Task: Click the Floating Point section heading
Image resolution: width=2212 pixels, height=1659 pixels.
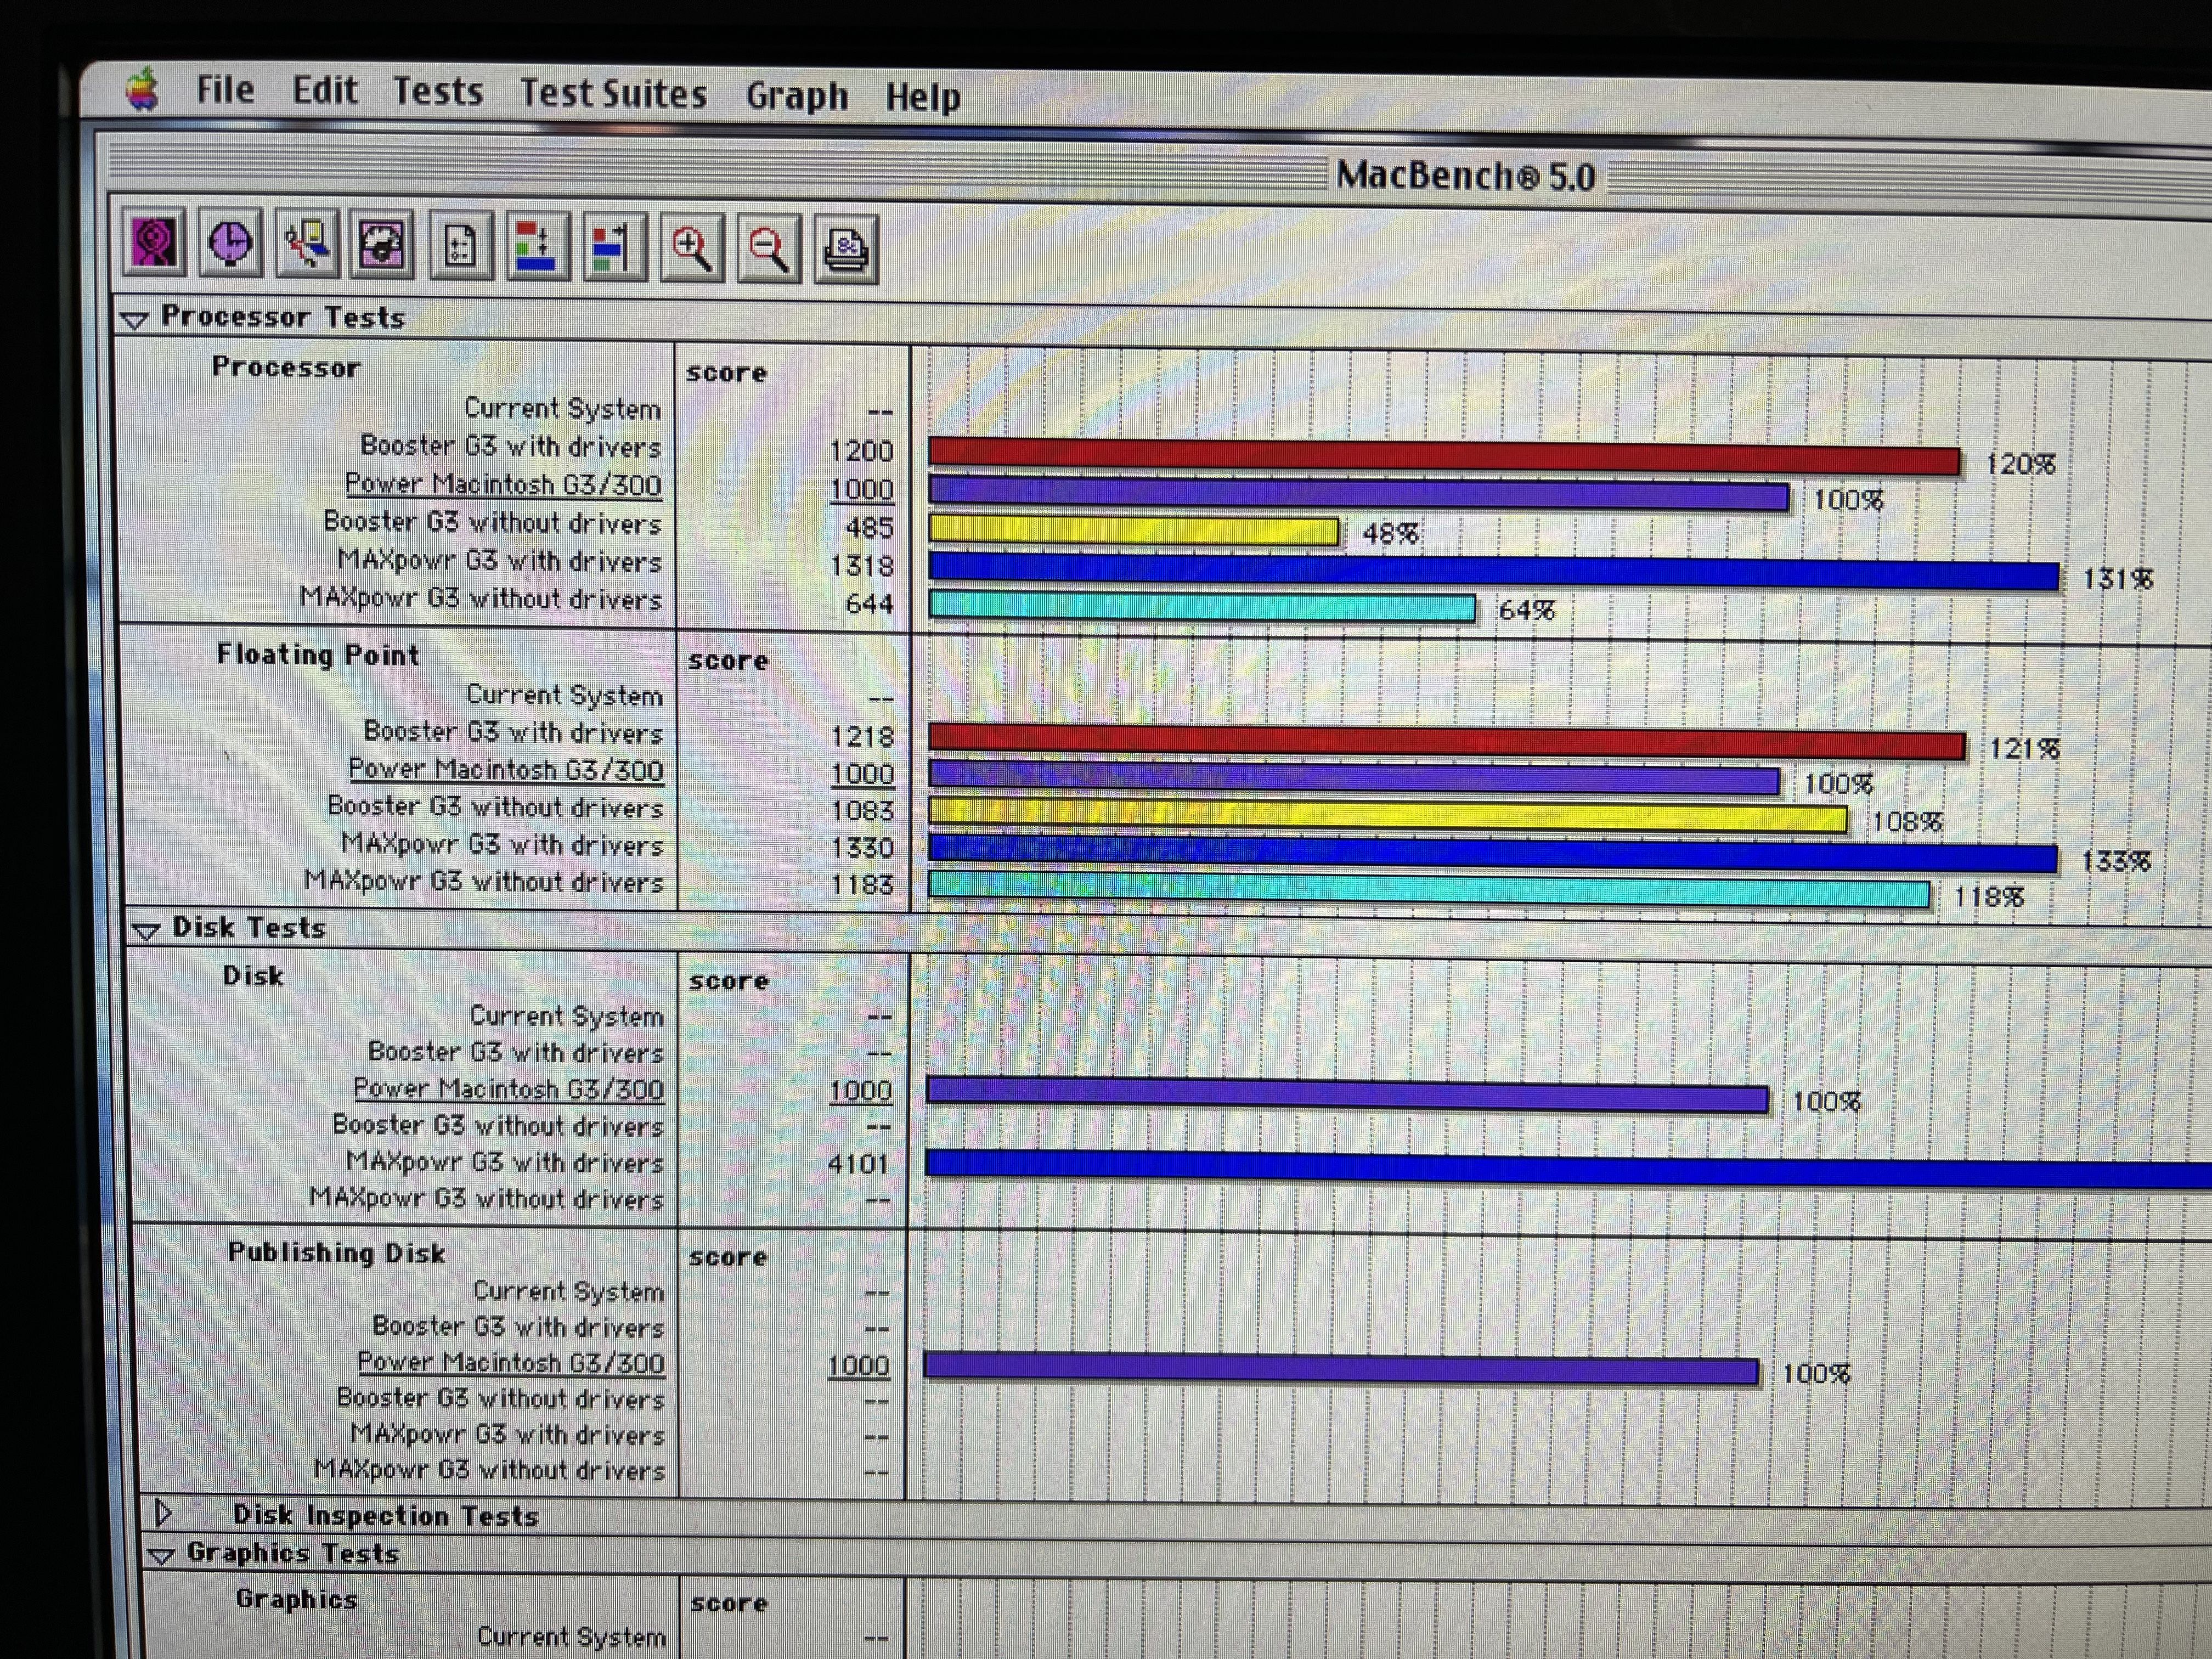Action: point(318,655)
